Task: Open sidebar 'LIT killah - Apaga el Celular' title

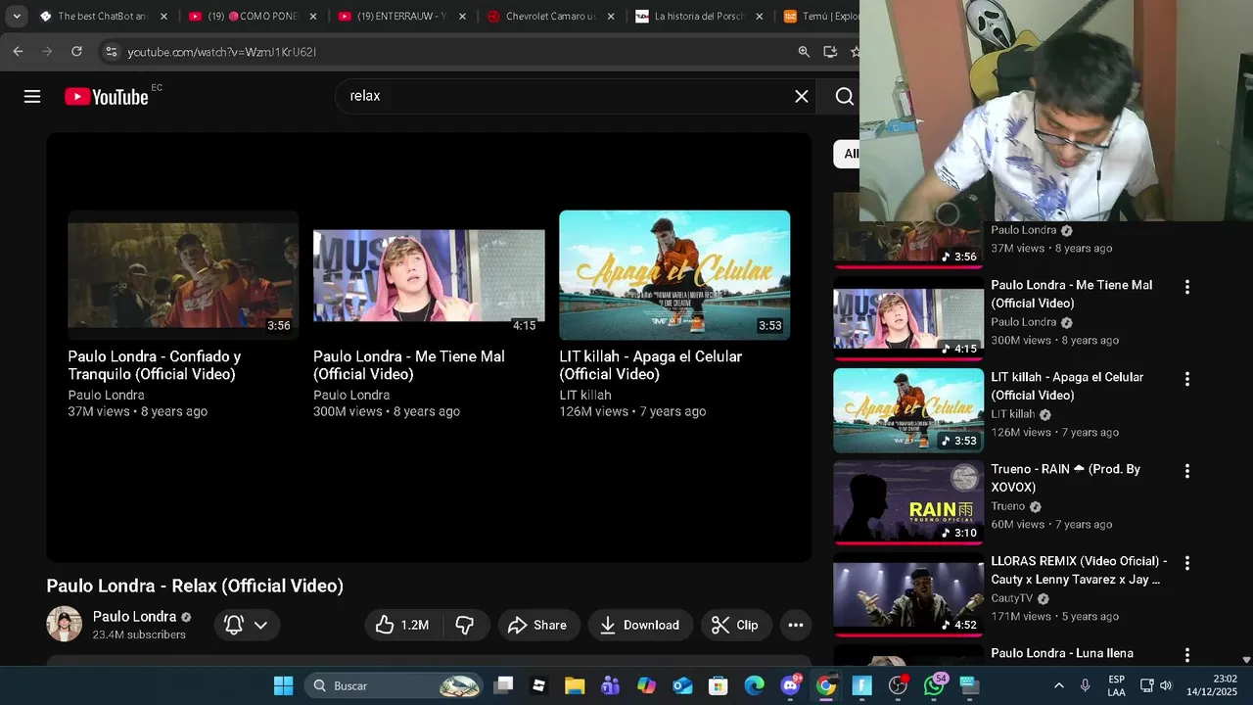Action: [1067, 386]
